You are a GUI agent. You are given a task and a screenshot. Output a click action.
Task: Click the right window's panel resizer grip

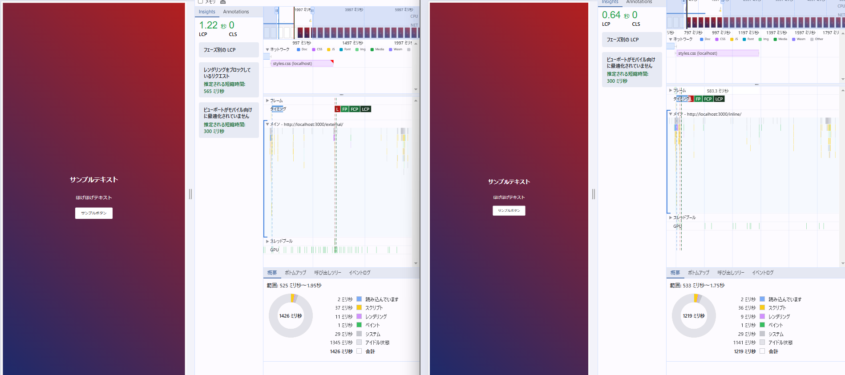[594, 194]
